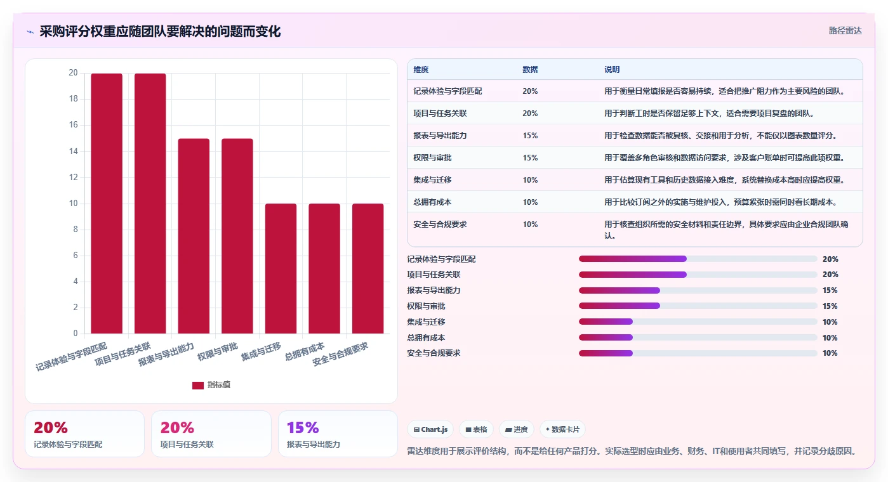Click the 报表与导出能力 progress bar

click(x=698, y=290)
